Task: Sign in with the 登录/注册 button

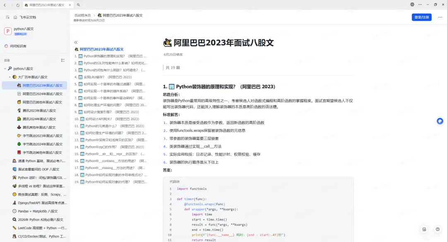Action: pos(422,17)
